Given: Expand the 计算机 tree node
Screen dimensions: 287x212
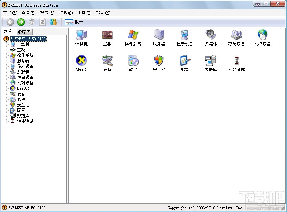Looking at the screenshot, I should click(x=6, y=44).
